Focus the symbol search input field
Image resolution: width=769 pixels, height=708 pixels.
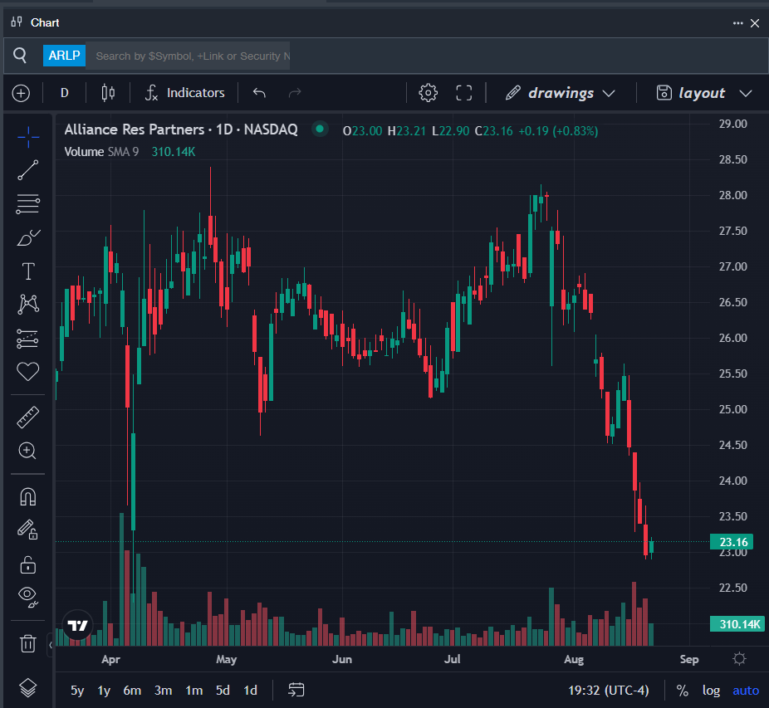(x=188, y=56)
